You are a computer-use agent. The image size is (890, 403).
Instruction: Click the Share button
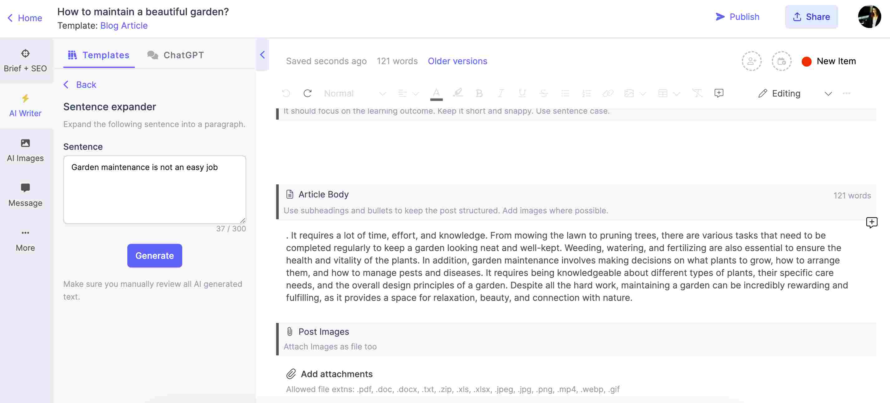811,17
